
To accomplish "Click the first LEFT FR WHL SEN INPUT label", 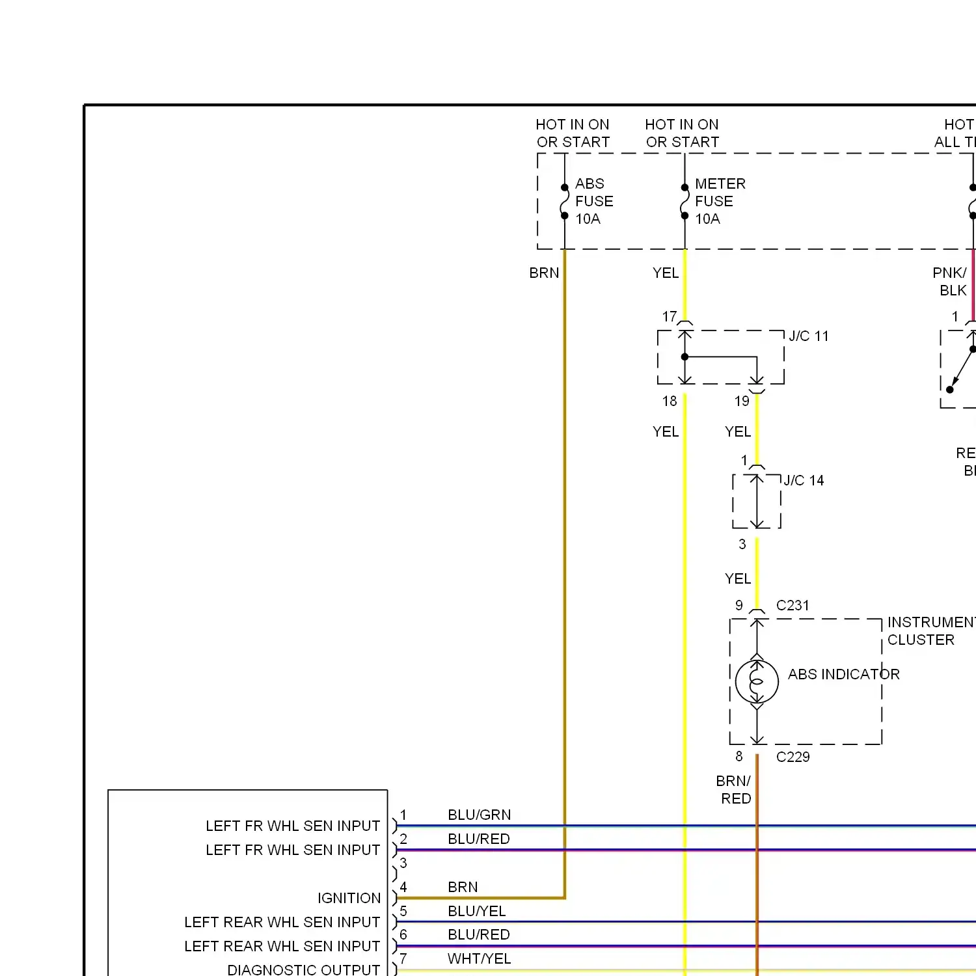I will point(293,826).
